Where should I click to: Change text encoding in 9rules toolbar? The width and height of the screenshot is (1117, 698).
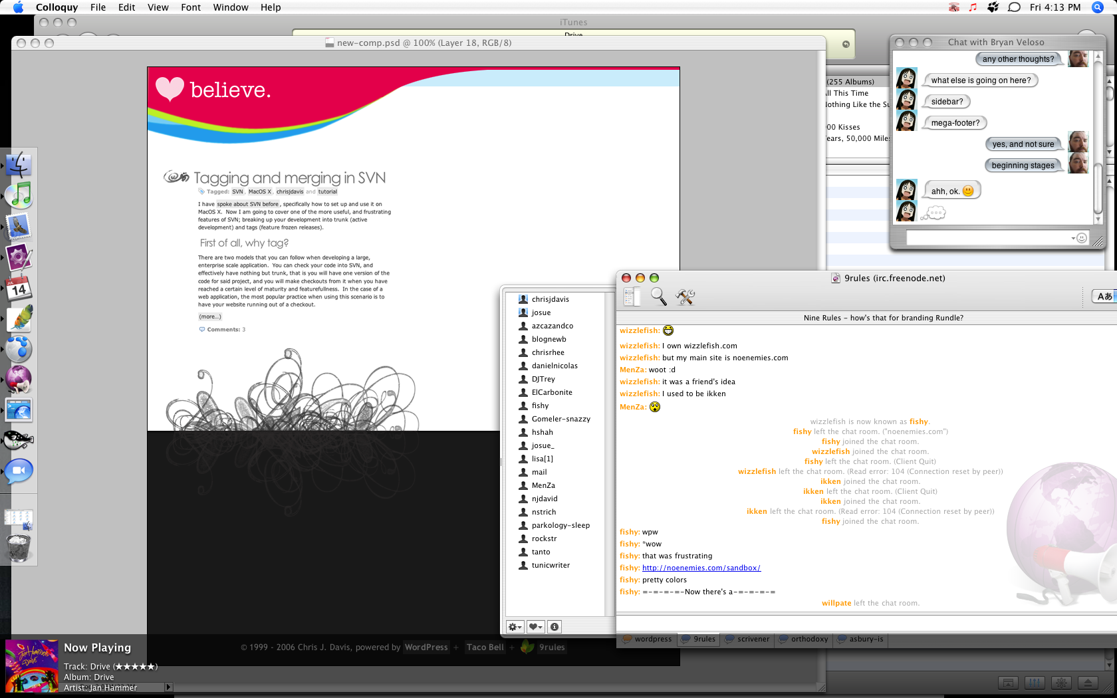[1104, 296]
